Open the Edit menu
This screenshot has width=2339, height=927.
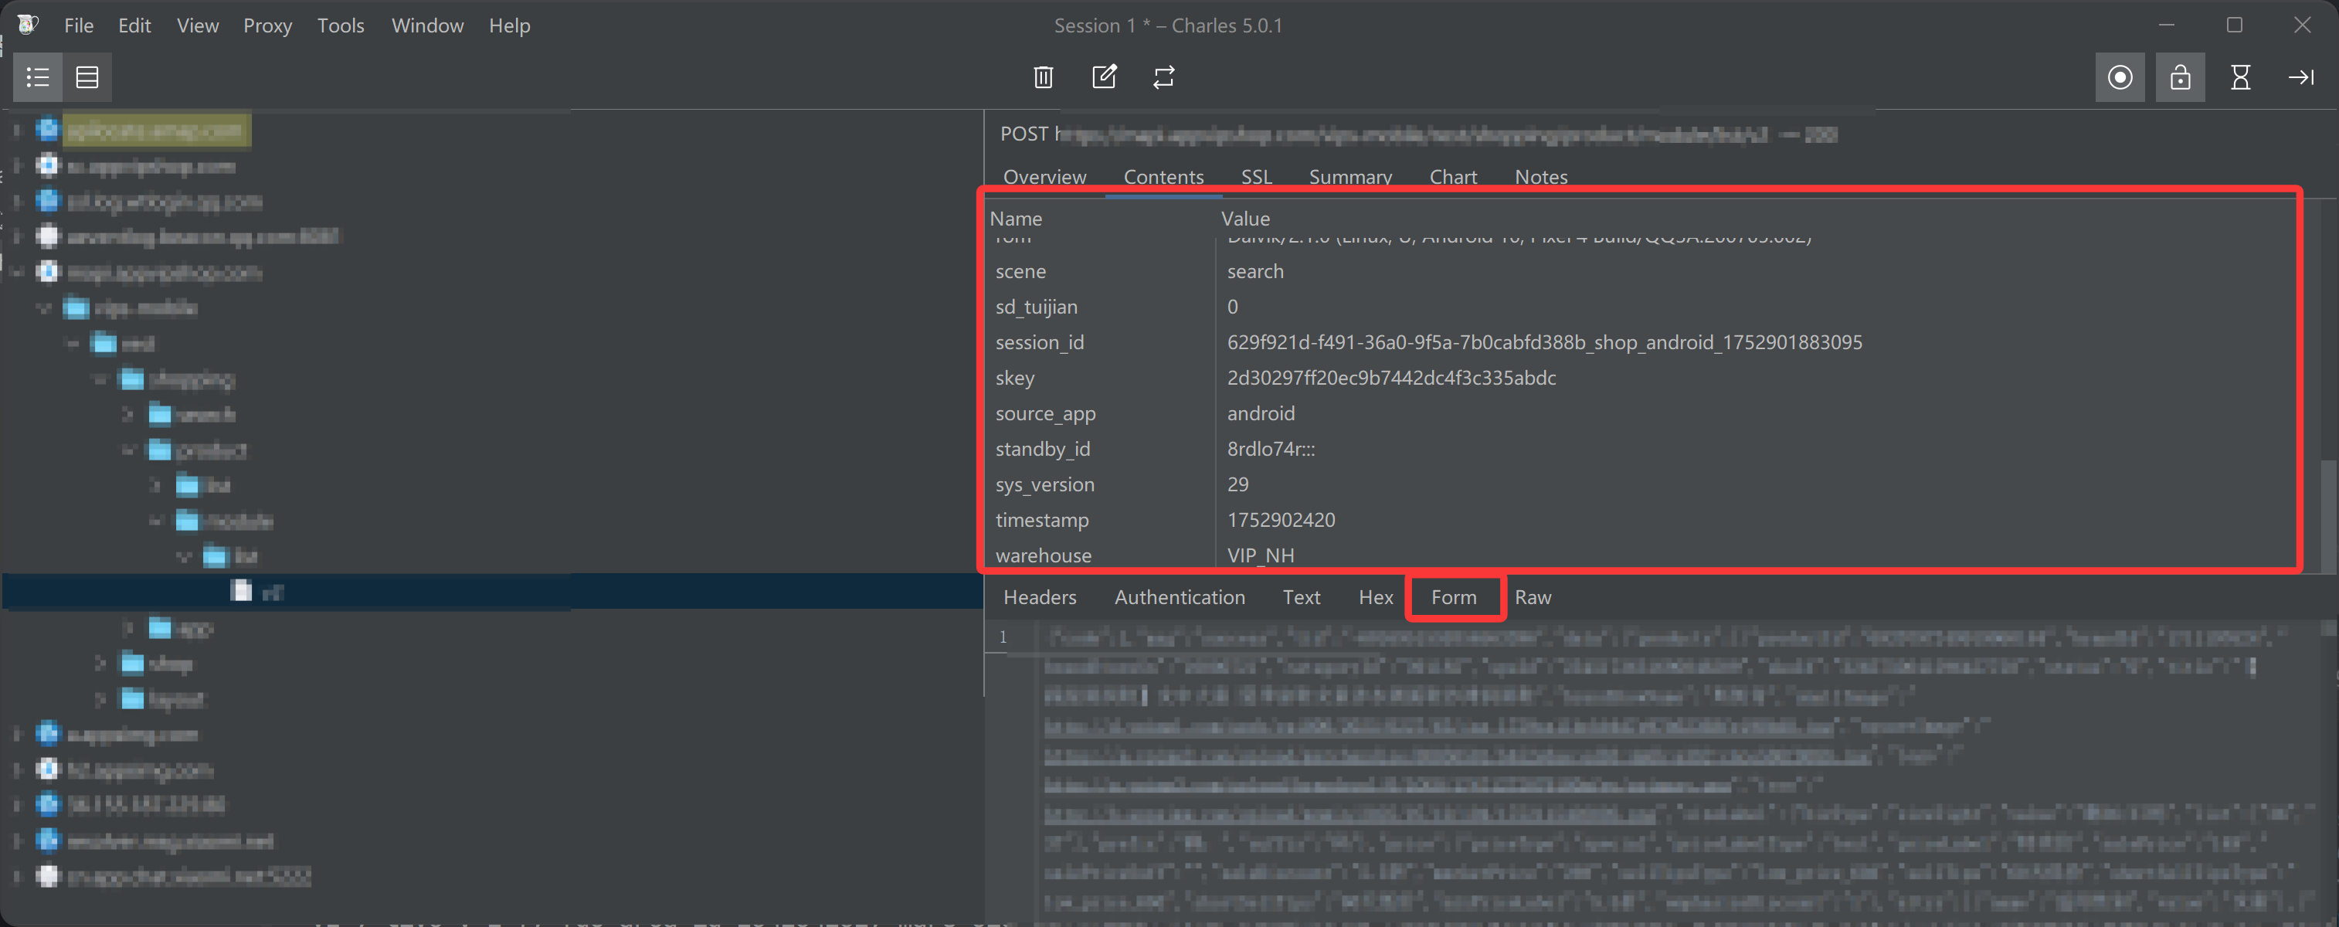pos(134,25)
